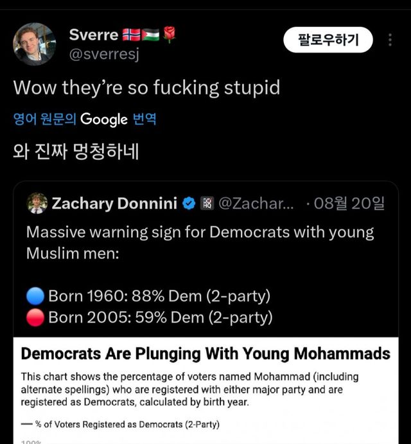Open the quoted tweet text about young Muslim men

click(x=200, y=242)
